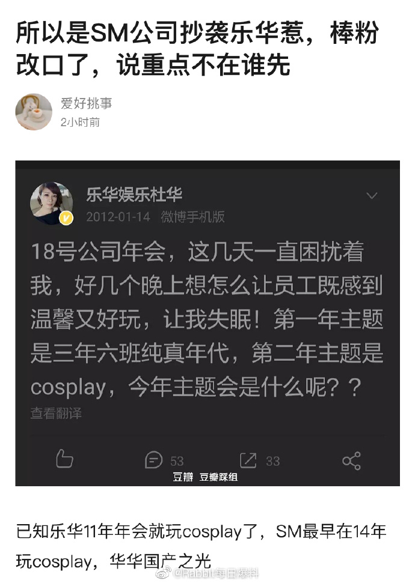The height and width of the screenshot is (583, 415).
Task: Click the comment count 53
Action: click(177, 462)
